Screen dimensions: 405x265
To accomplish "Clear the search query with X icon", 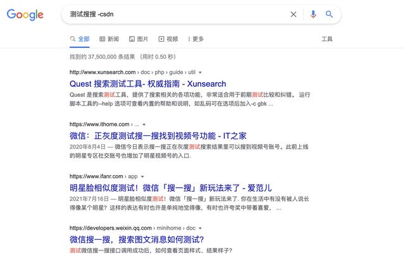I will [x=294, y=14].
